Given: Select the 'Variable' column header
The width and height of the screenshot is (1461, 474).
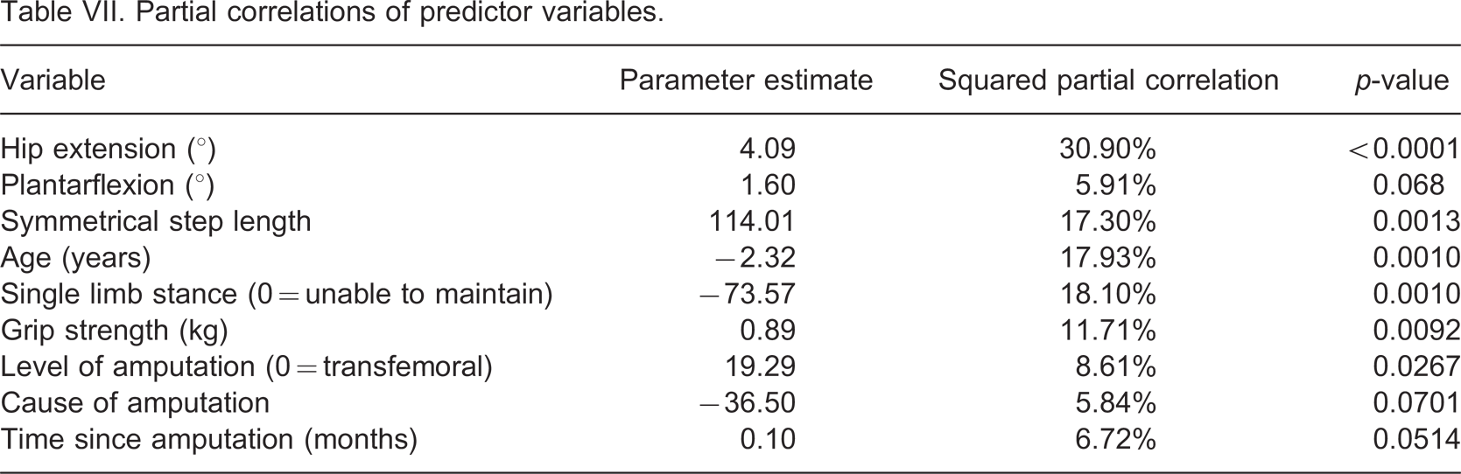Looking at the screenshot, I should click(53, 80).
